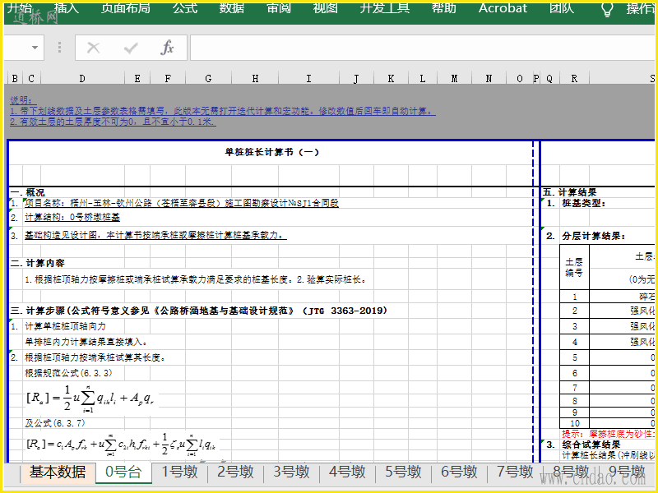This screenshot has height=493, width=658.
Task: Click the formula bar three-dot handle
Action: pyautogui.click(x=59, y=48)
